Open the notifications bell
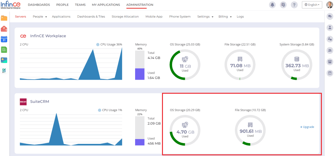The height and width of the screenshot is (156, 335). click(272, 5)
